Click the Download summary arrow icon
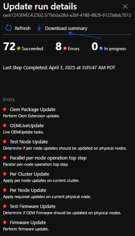 click(x=39, y=28)
